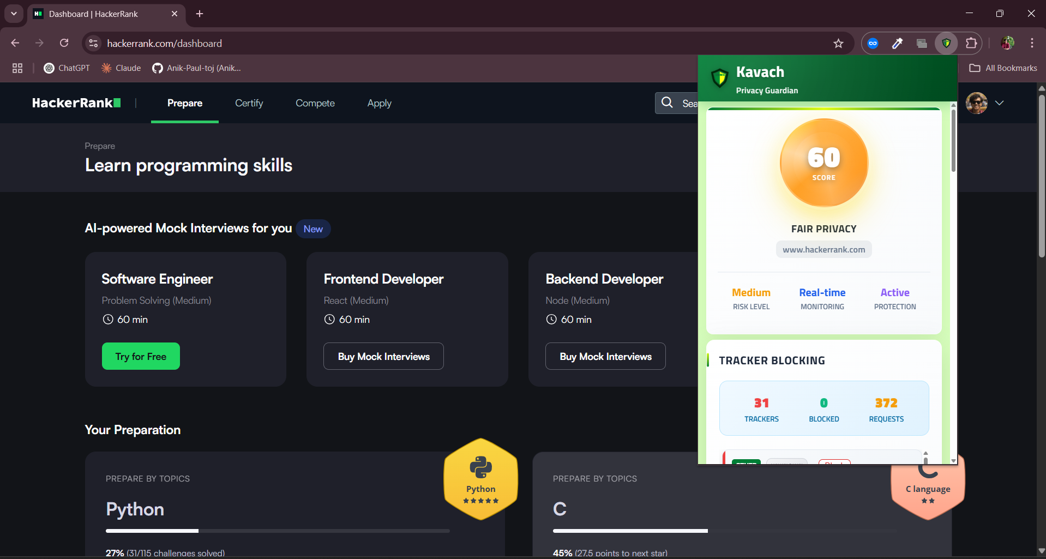
Task: Select the Compete navigation tab
Action: point(315,103)
